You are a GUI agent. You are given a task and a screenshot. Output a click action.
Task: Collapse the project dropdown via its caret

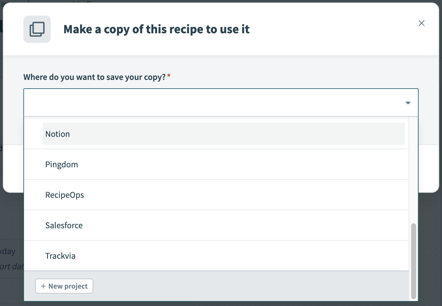pyautogui.click(x=407, y=103)
